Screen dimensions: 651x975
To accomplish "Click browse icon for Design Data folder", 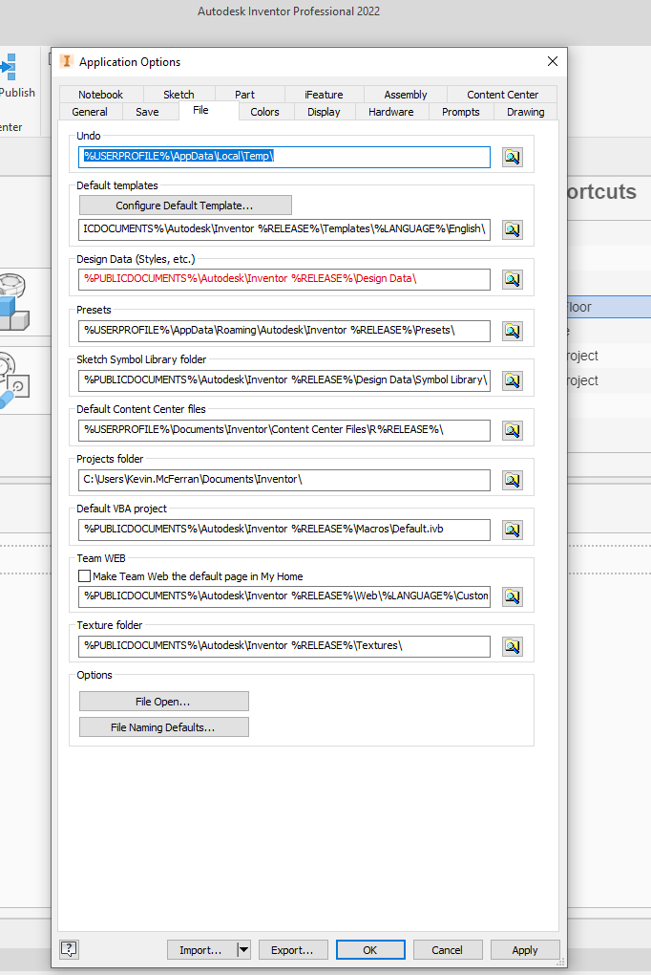I will 513,279.
